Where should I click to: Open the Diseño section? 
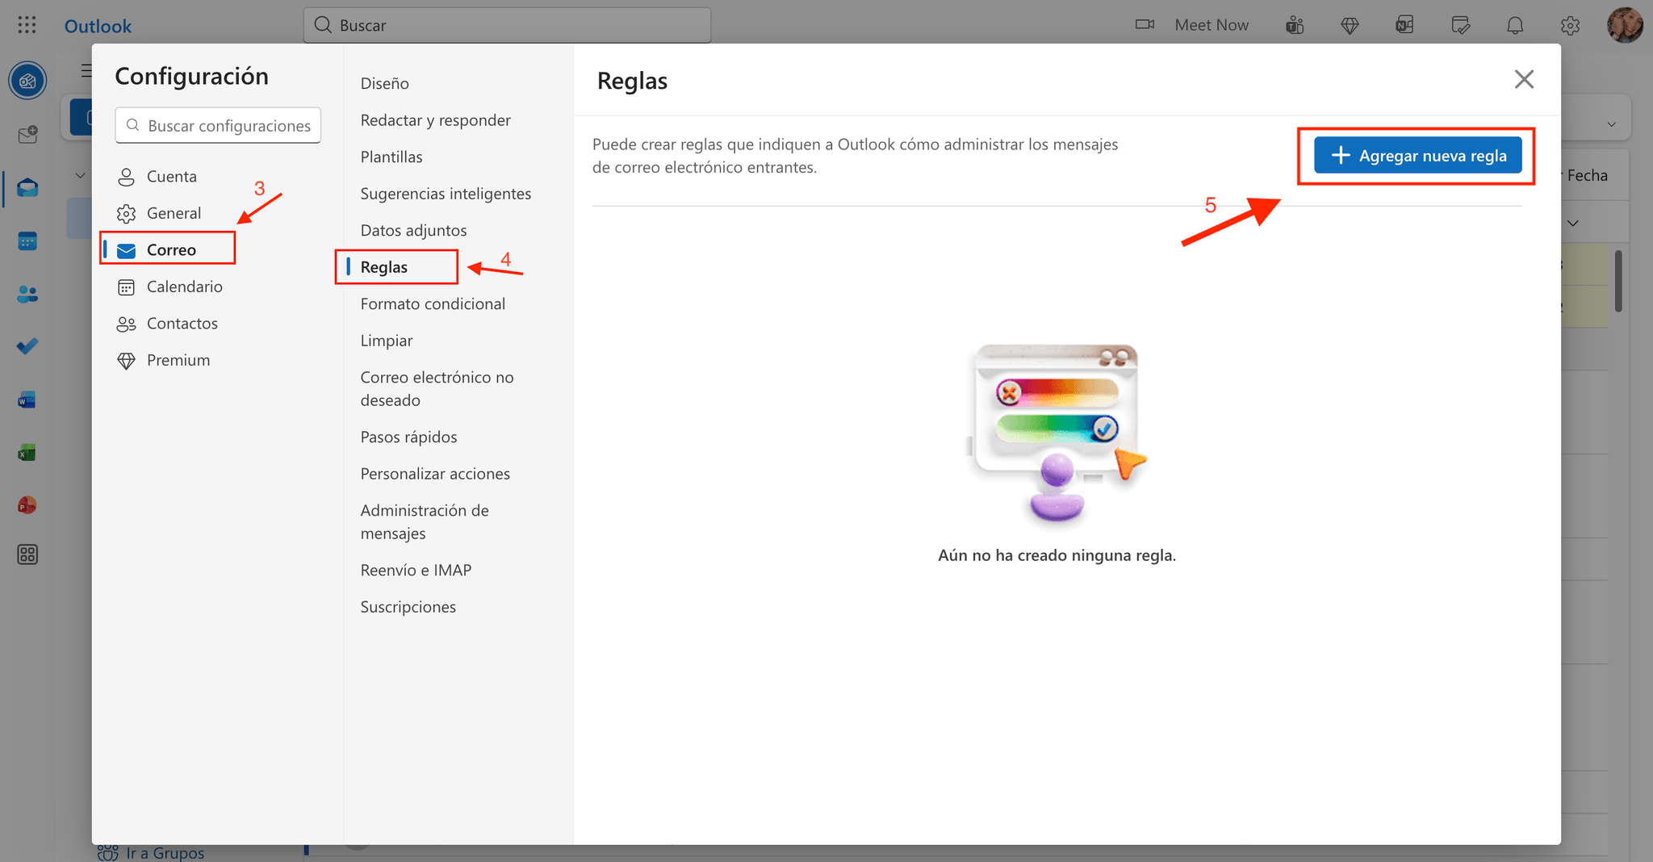(x=384, y=83)
